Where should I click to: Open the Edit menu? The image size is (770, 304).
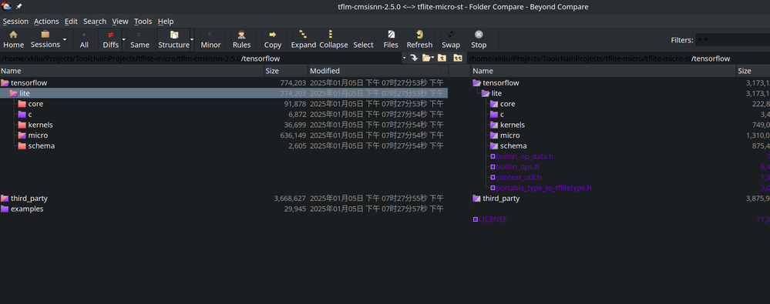[x=71, y=21]
